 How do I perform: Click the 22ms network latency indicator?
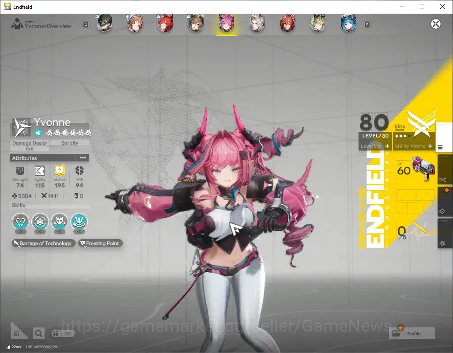pos(14,347)
